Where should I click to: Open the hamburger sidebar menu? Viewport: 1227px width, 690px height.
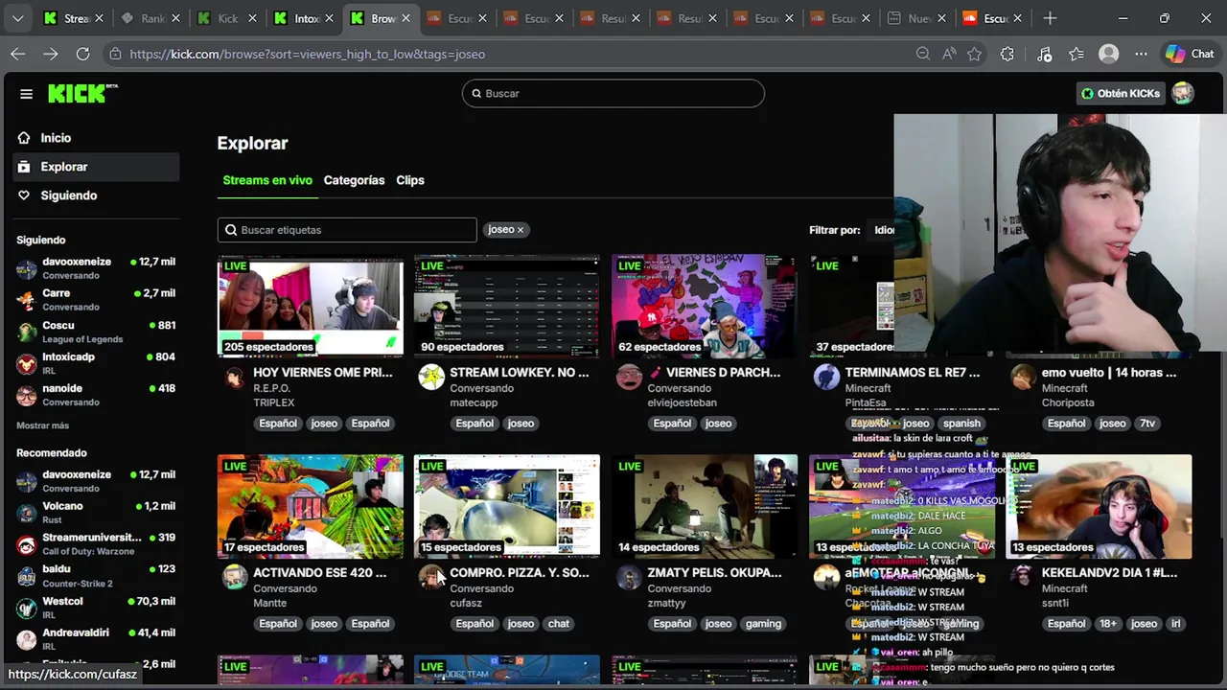coord(26,94)
